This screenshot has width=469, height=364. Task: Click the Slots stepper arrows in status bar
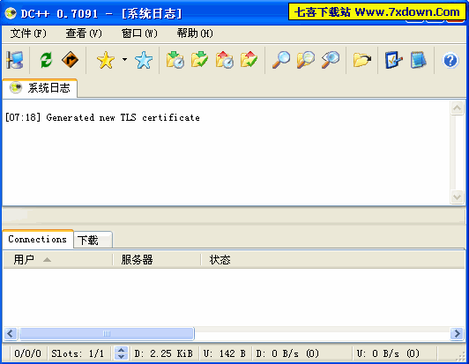(x=121, y=353)
